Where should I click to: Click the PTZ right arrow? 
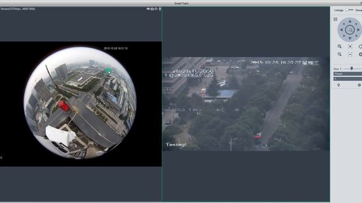point(358,30)
